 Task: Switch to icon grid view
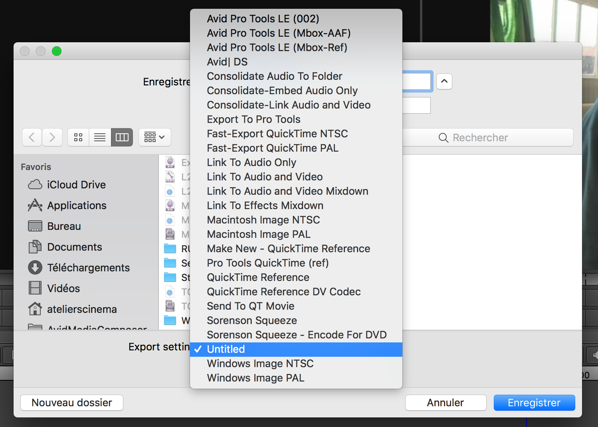point(78,137)
